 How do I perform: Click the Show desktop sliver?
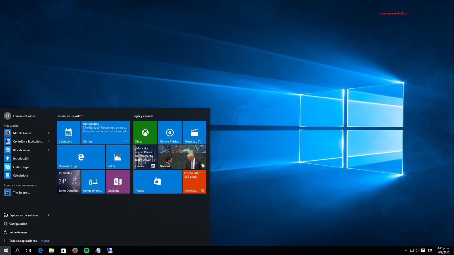tap(453, 250)
